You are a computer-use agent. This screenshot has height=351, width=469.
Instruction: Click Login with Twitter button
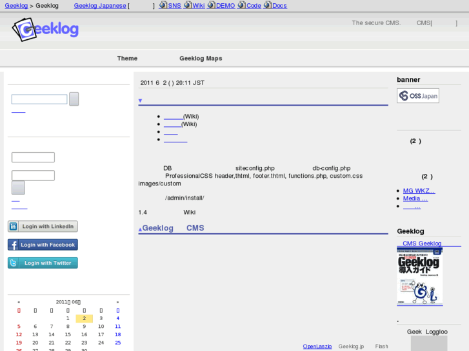tap(43, 263)
